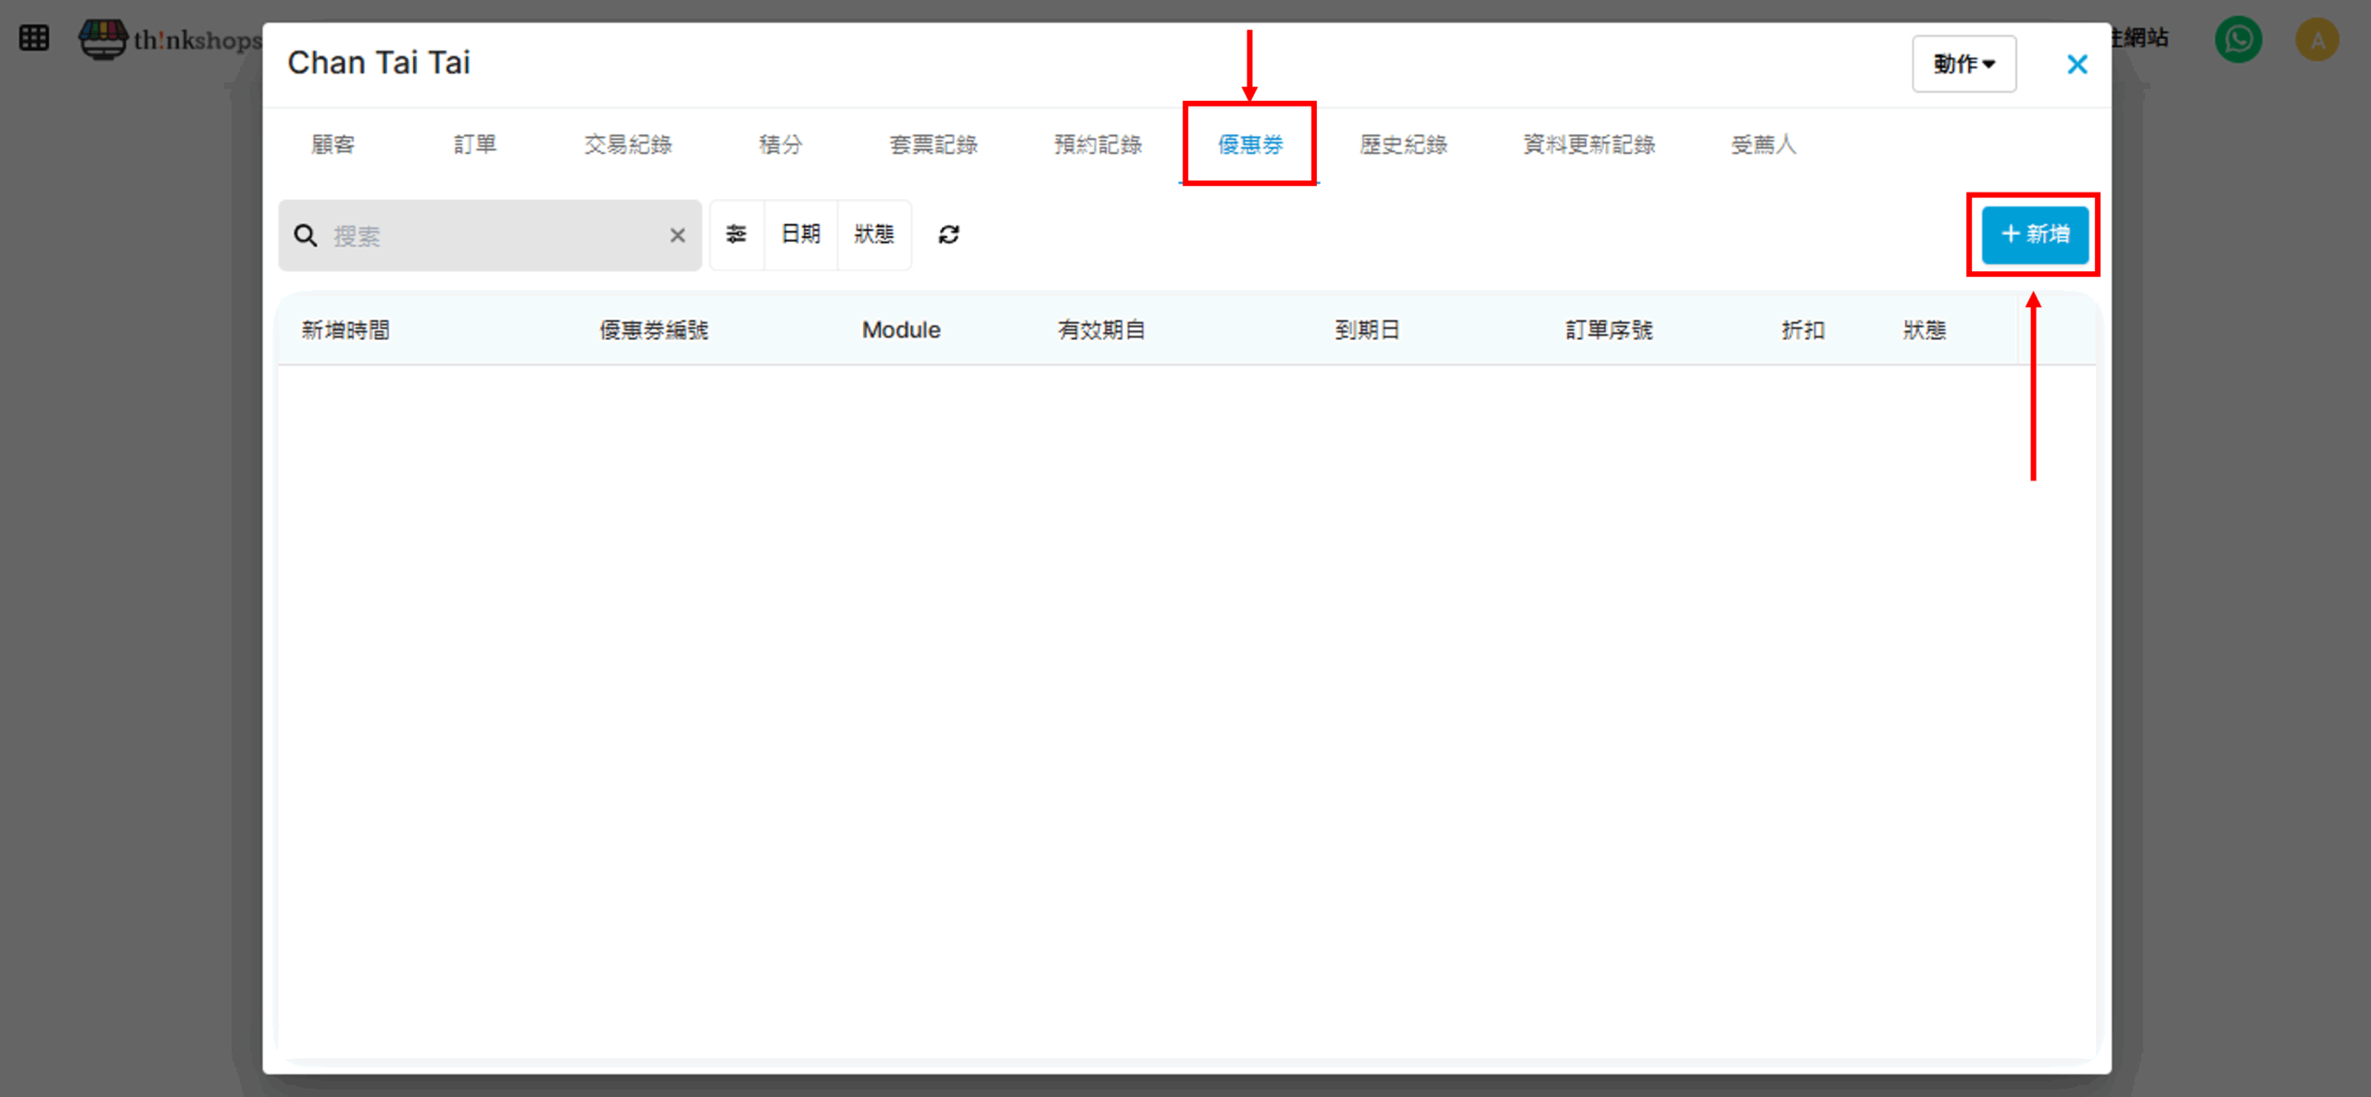Viewport: 2371px width, 1097px height.
Task: Click the 新增時間 column header
Action: coord(345,330)
